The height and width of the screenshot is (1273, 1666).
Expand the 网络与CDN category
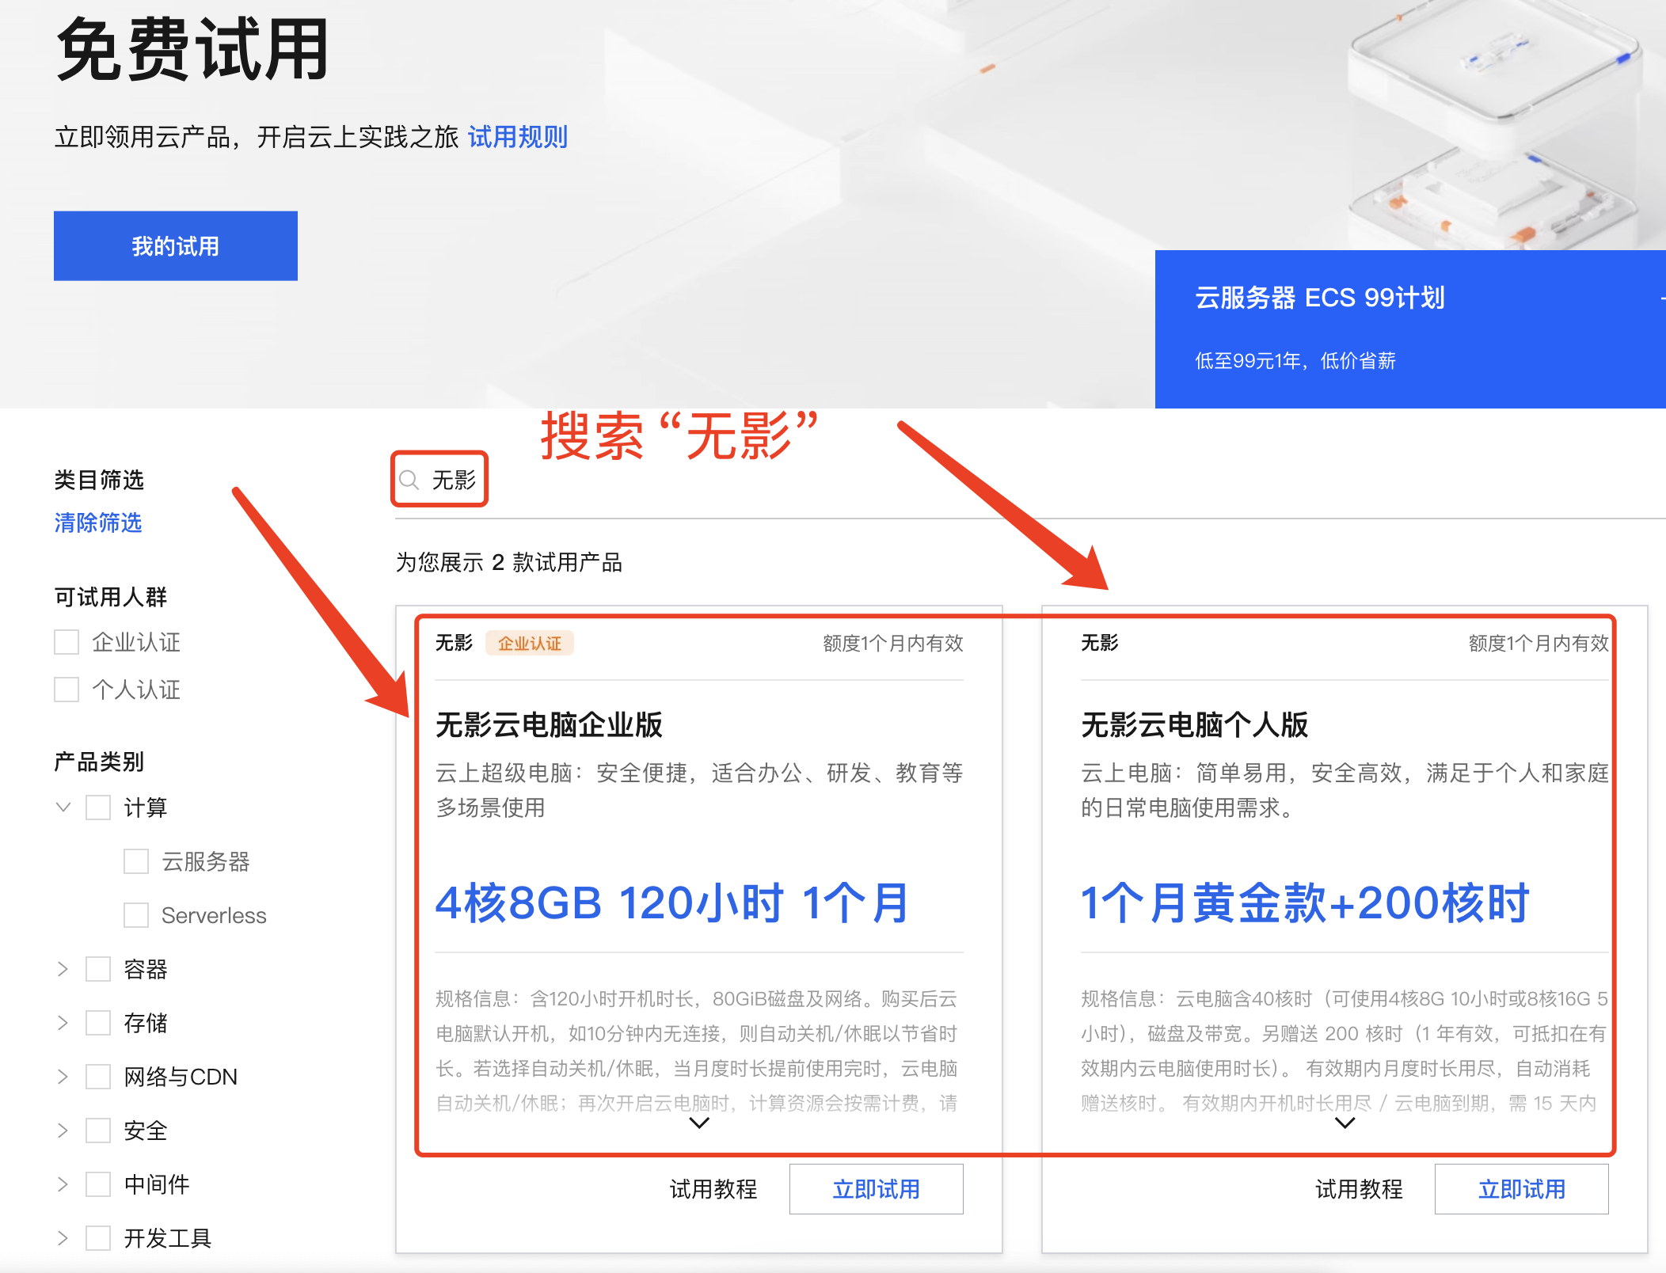(x=63, y=1077)
